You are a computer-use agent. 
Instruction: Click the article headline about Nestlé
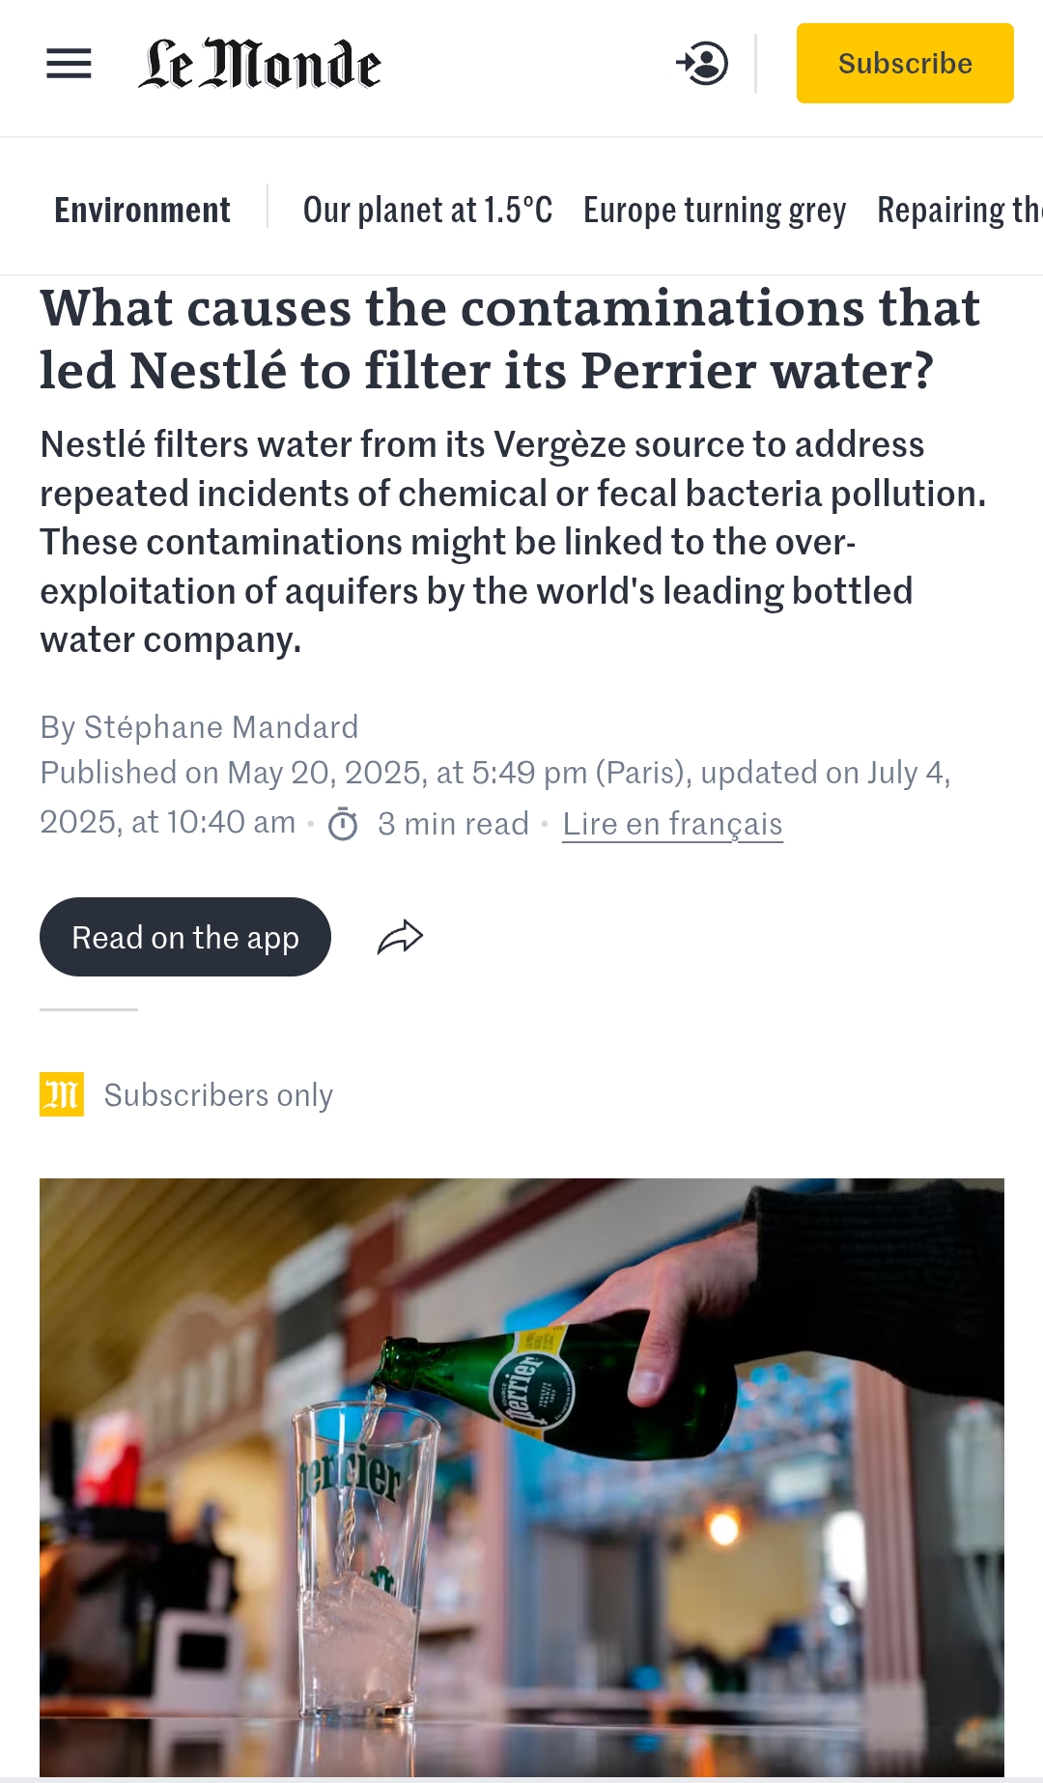click(510, 339)
